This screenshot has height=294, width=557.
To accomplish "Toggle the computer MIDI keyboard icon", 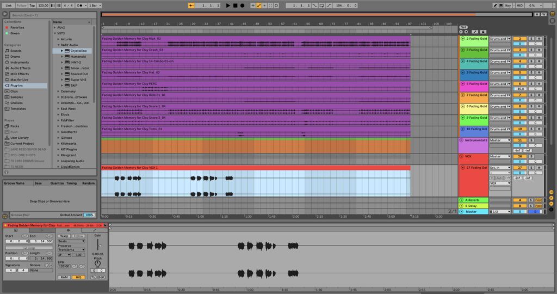I will coord(501,5).
